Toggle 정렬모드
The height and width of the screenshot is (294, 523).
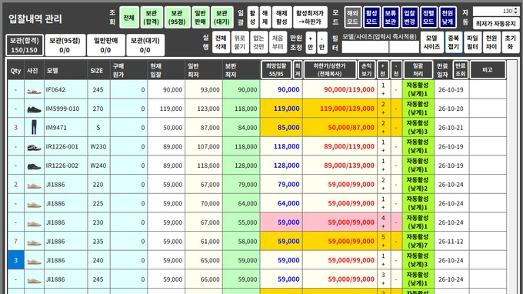tap(428, 18)
